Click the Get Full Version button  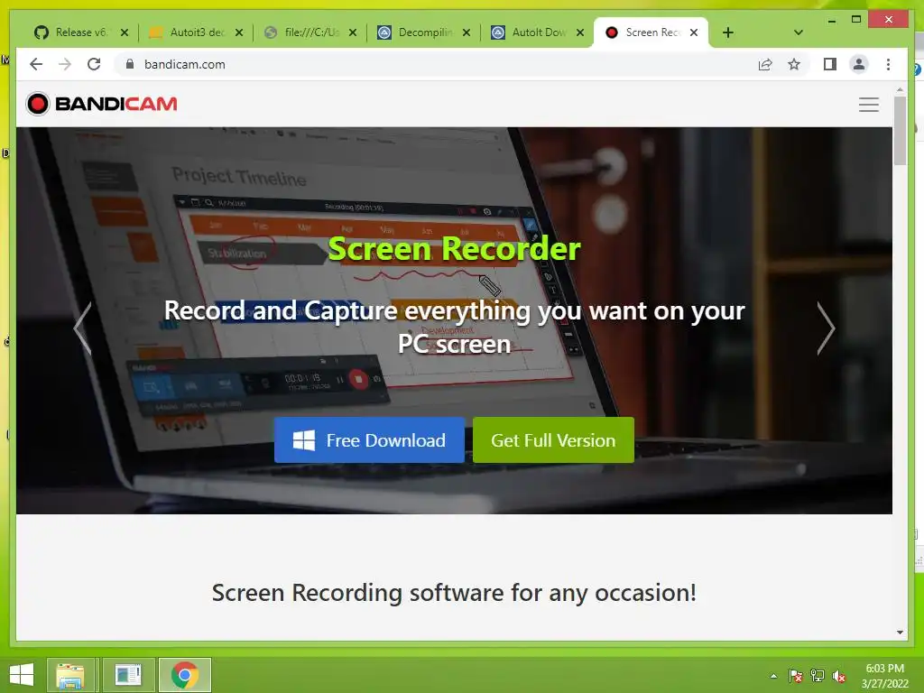(x=553, y=440)
